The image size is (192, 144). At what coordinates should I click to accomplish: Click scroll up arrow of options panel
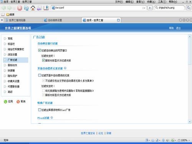190,36
